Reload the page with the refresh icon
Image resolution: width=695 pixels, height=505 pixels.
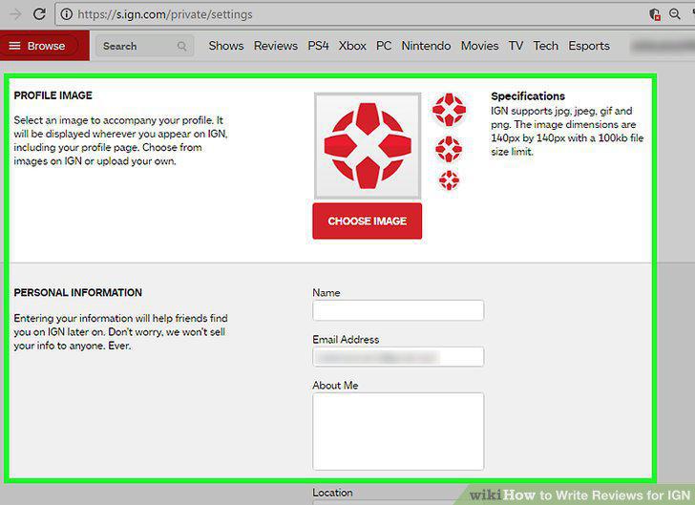click(39, 14)
